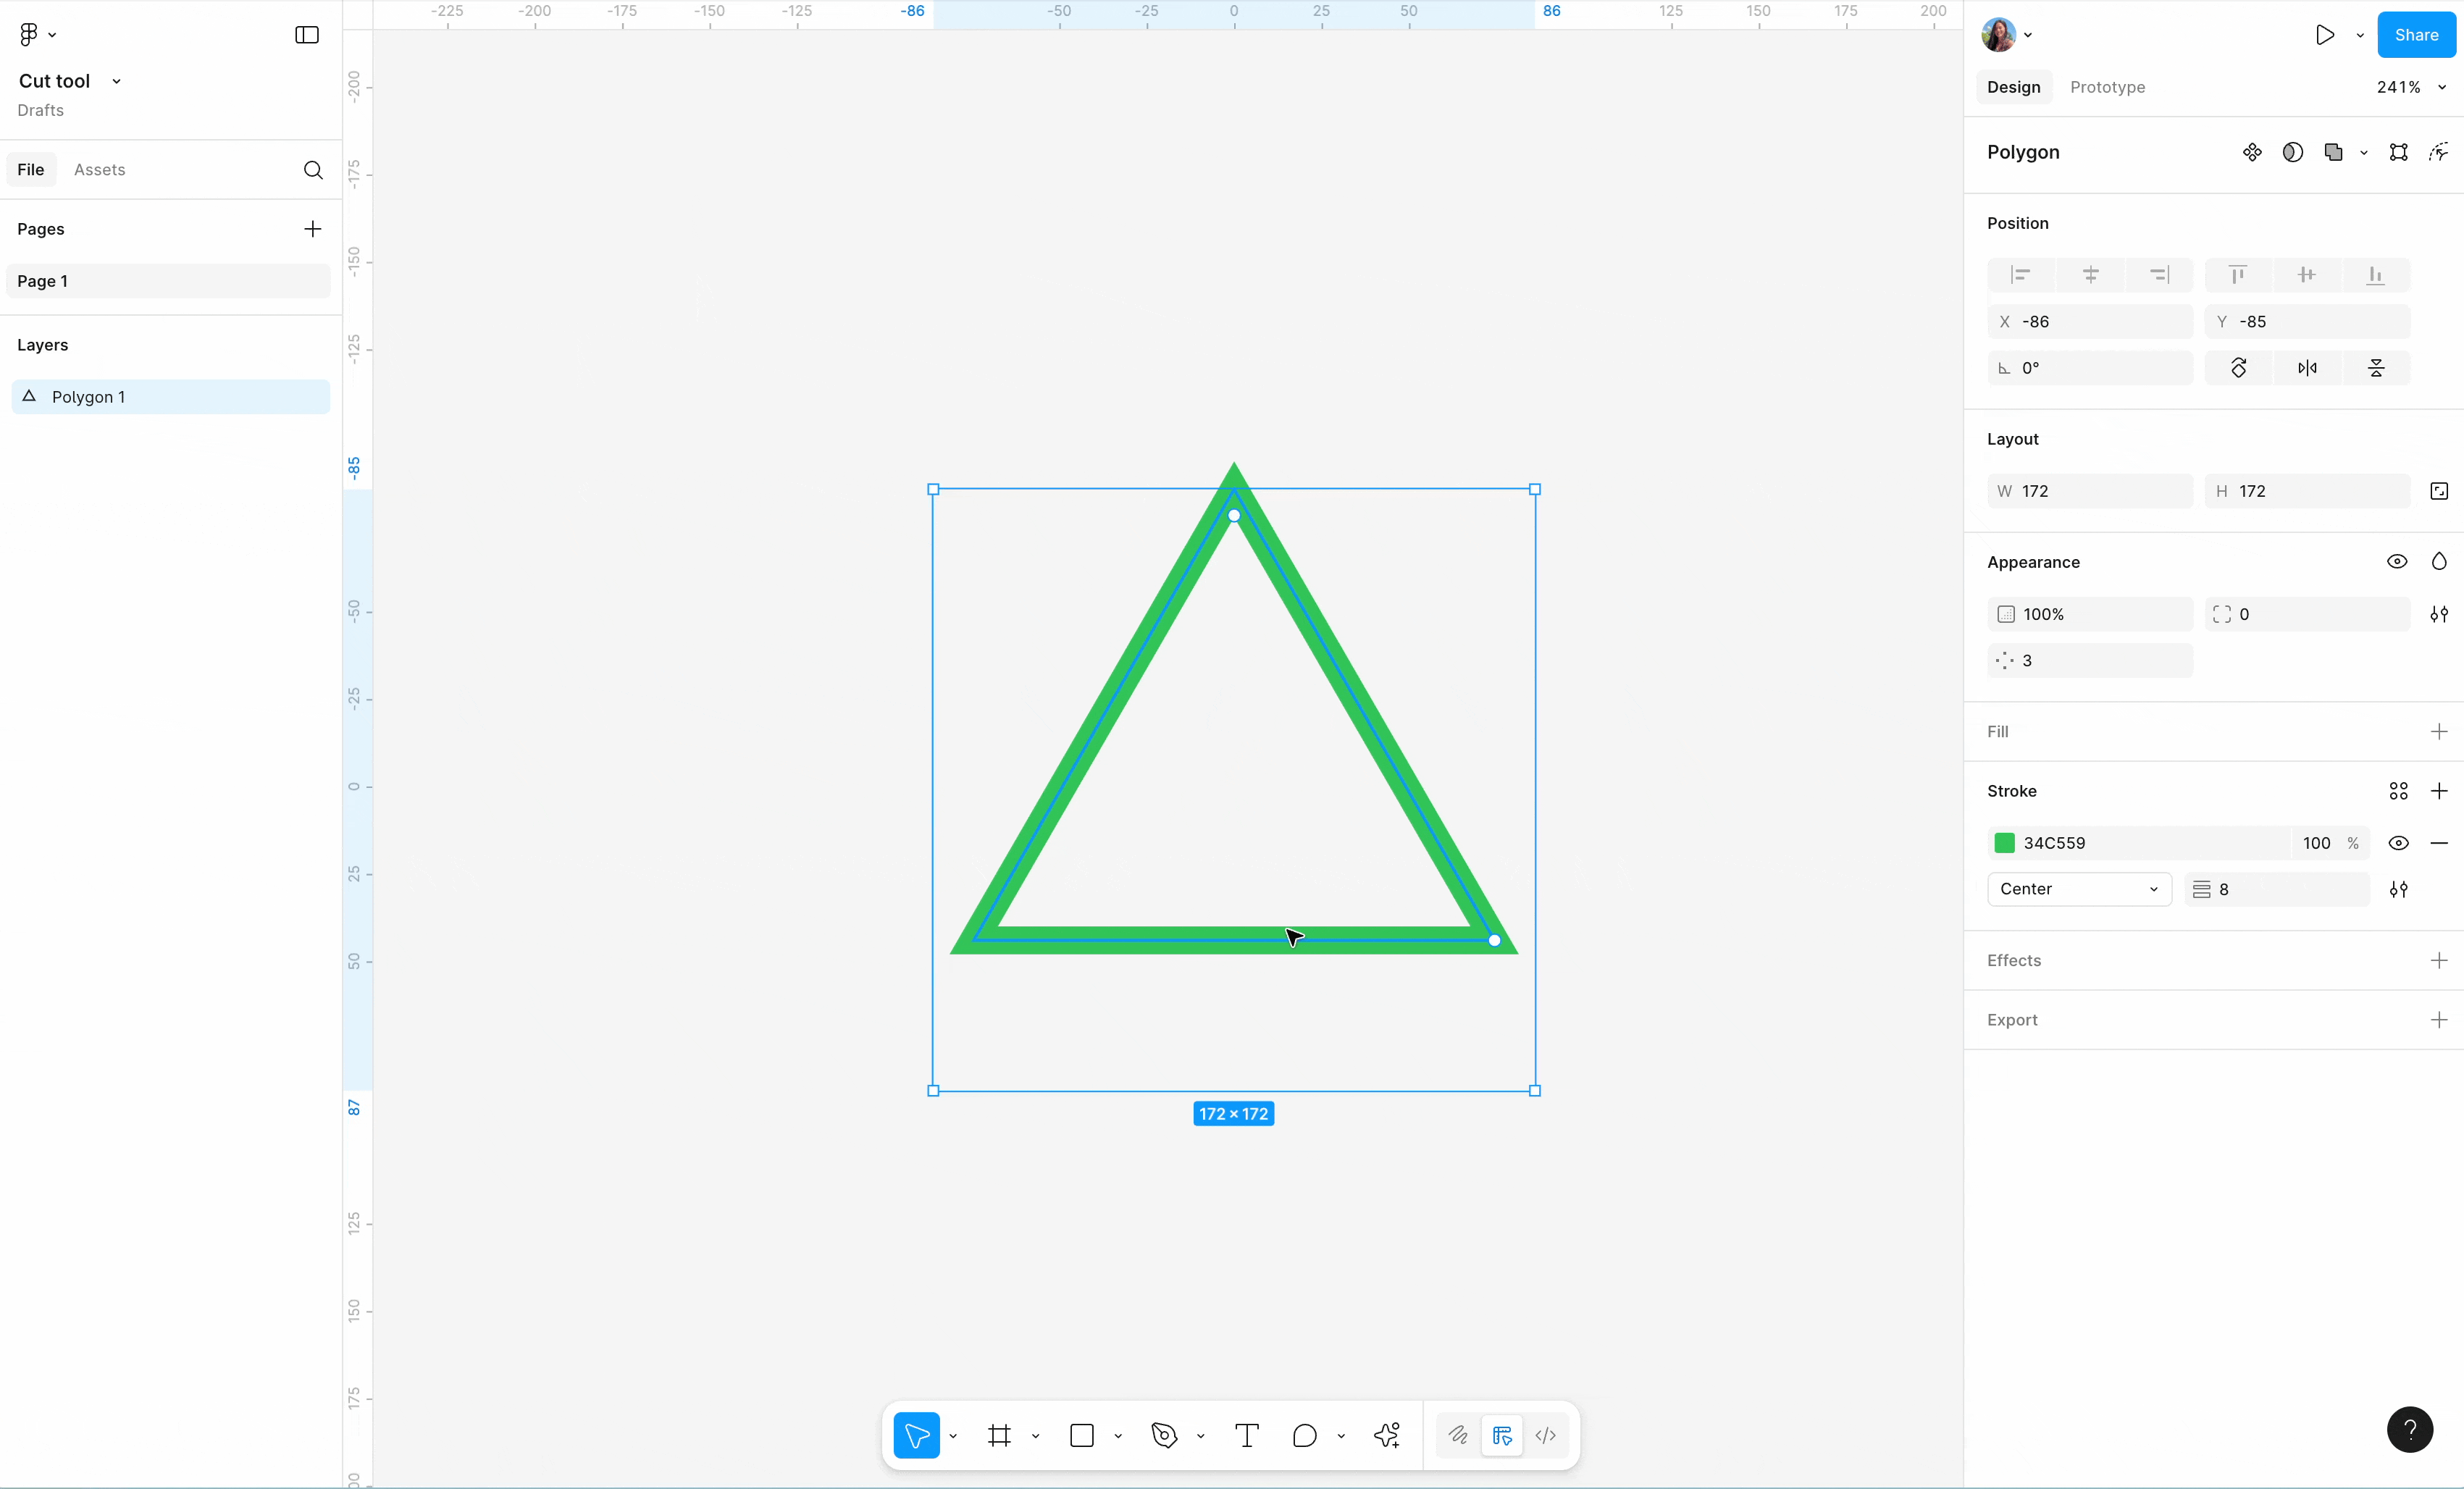Select the Comment tool
Viewport: 2464px width, 1489px height.
point(1304,1436)
